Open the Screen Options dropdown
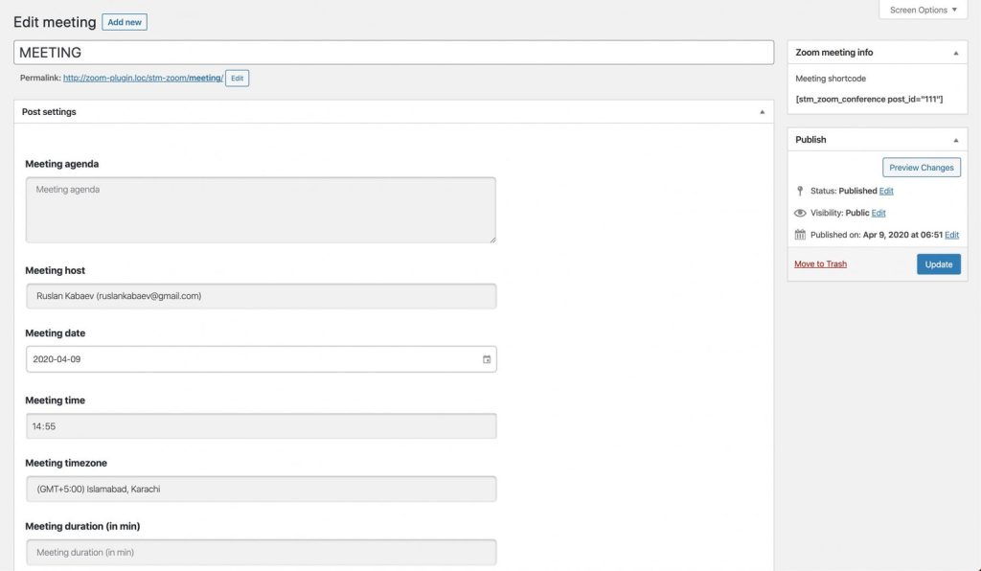The height and width of the screenshot is (571, 981). (923, 10)
